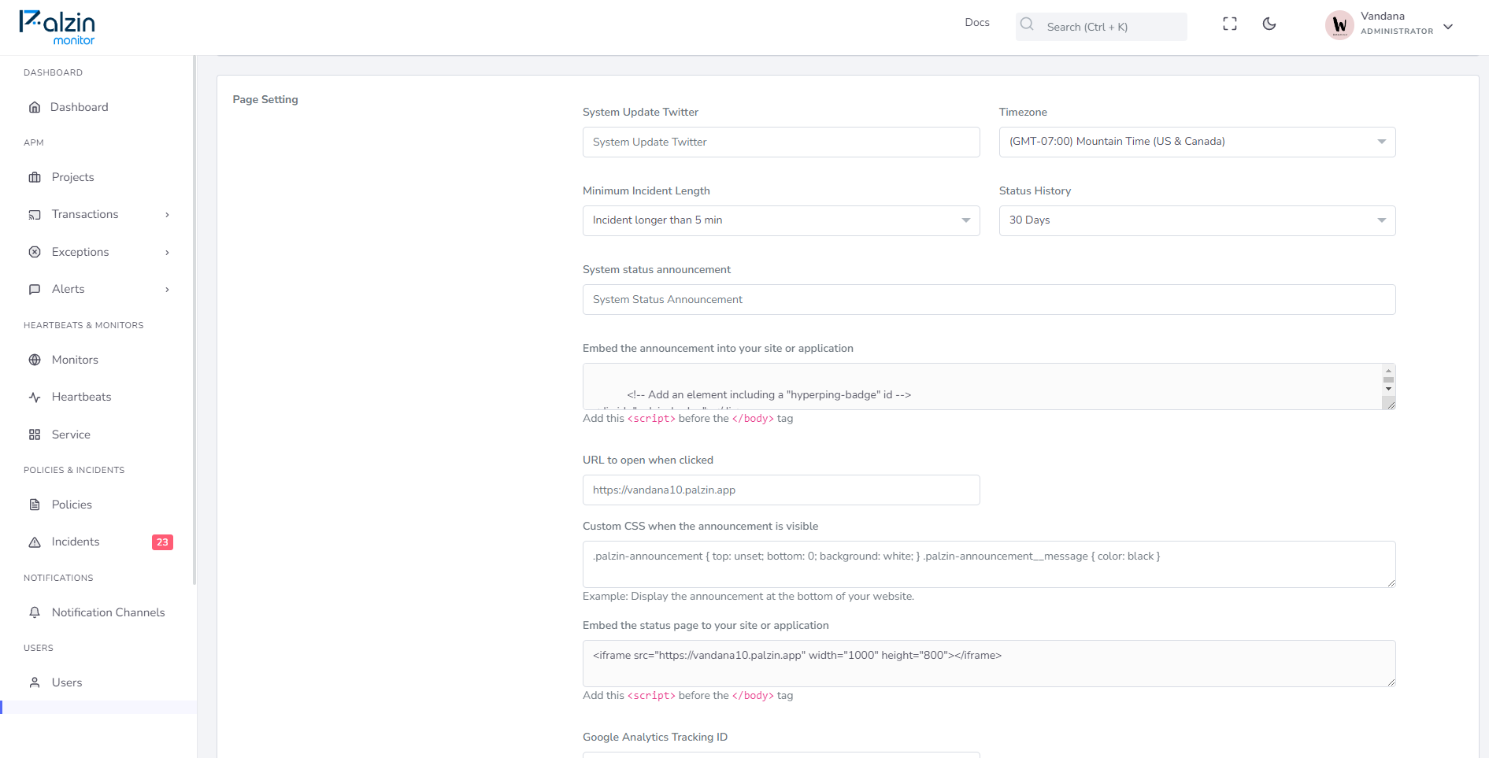This screenshot has height=758, width=1489.
Task: Click the Users person icon
Action: 35,683
